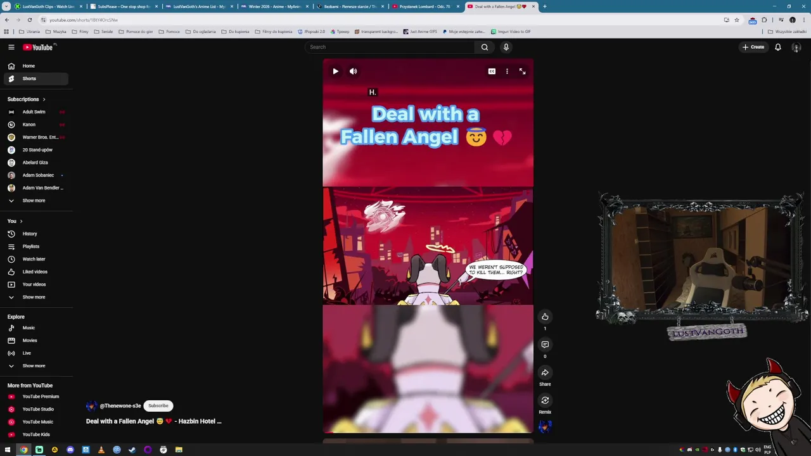The image size is (811, 456).
Task: Go to Home in the sidebar
Action: tap(35, 66)
